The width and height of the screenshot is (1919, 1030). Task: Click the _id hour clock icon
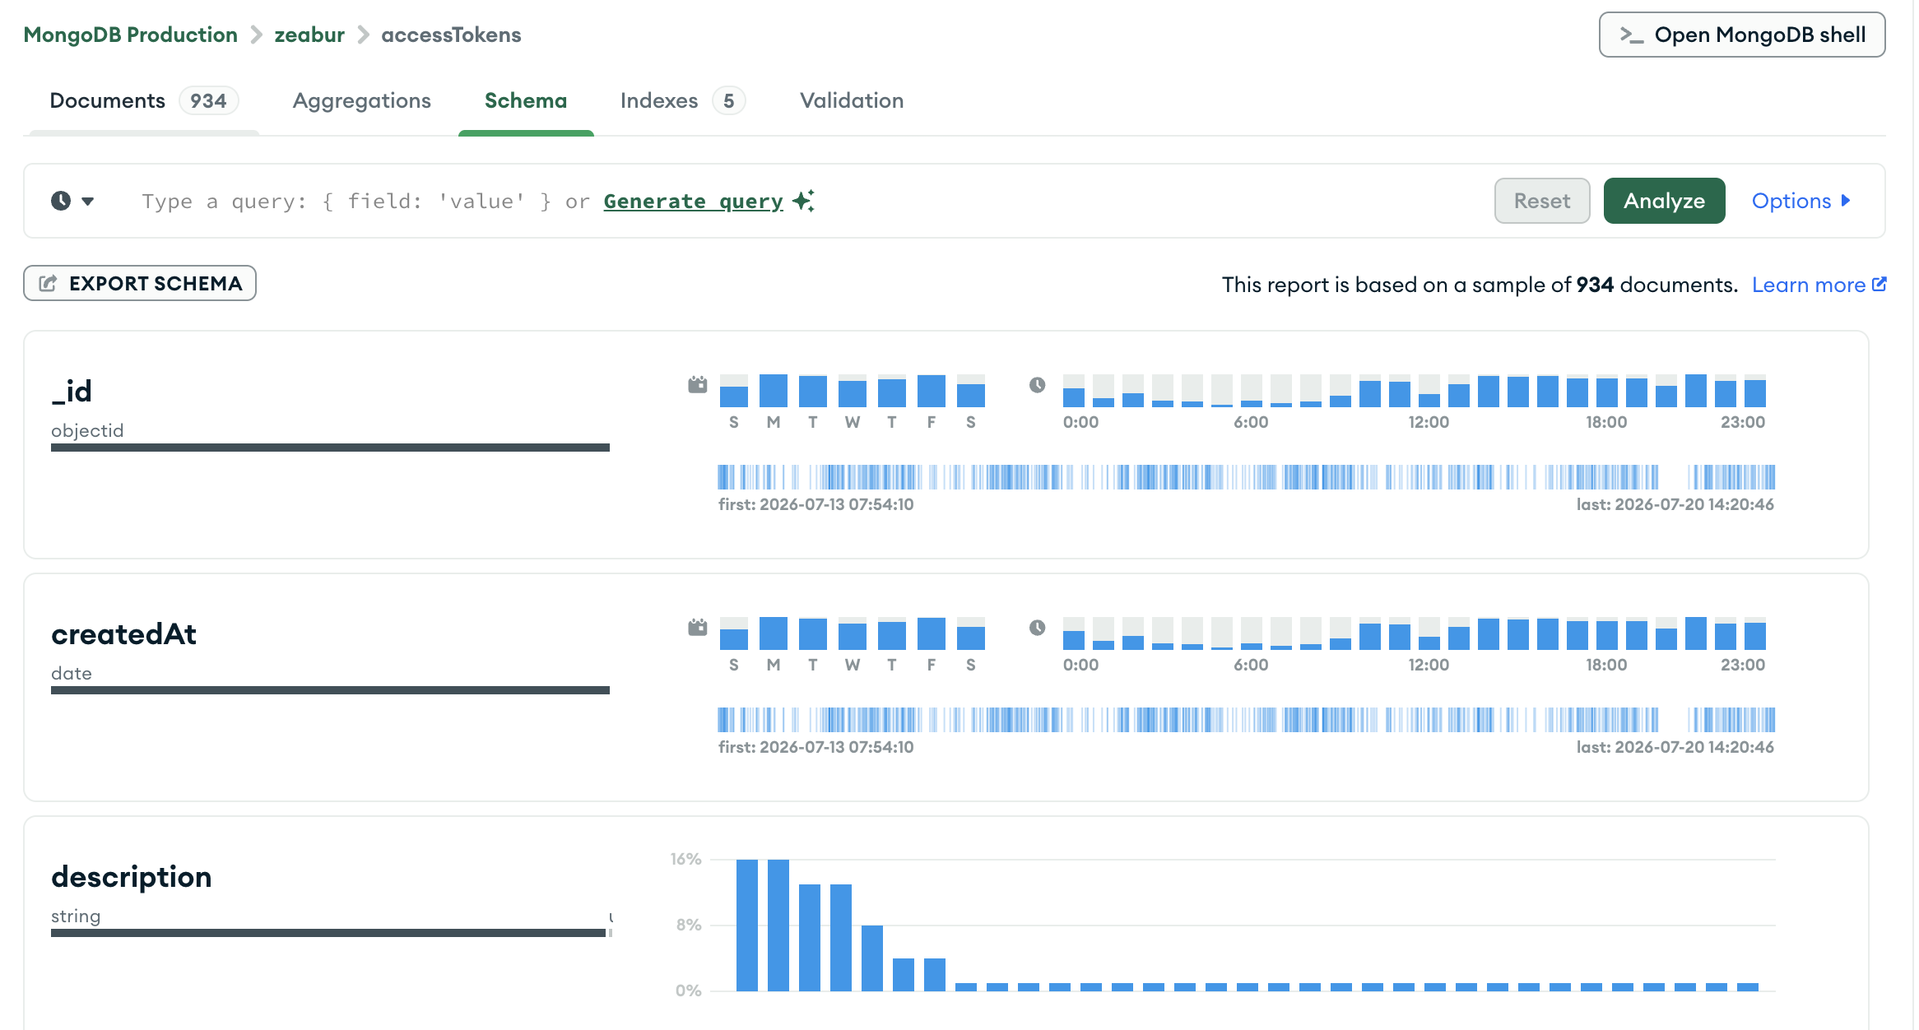tap(1037, 384)
